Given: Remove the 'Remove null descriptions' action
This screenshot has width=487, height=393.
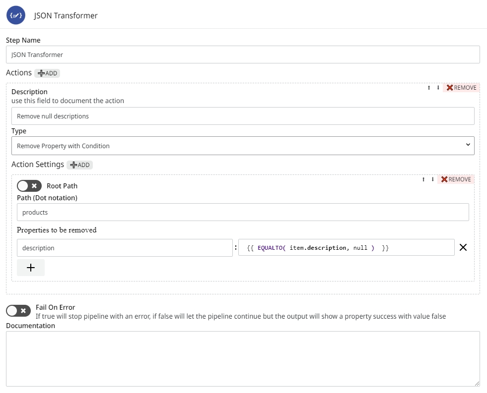Looking at the screenshot, I should 461,88.
